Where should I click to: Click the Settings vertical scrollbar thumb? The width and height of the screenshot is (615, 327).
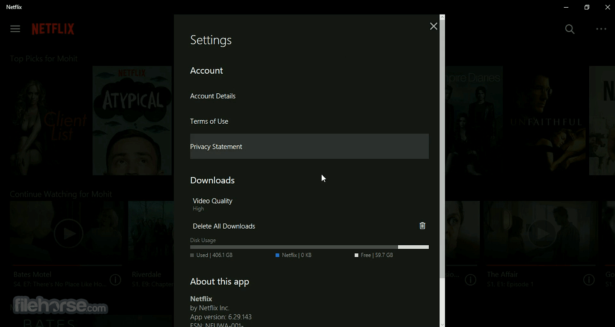point(442,149)
